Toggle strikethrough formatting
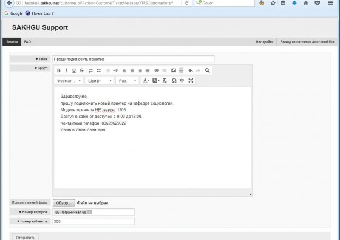 pyautogui.click(x=81, y=70)
